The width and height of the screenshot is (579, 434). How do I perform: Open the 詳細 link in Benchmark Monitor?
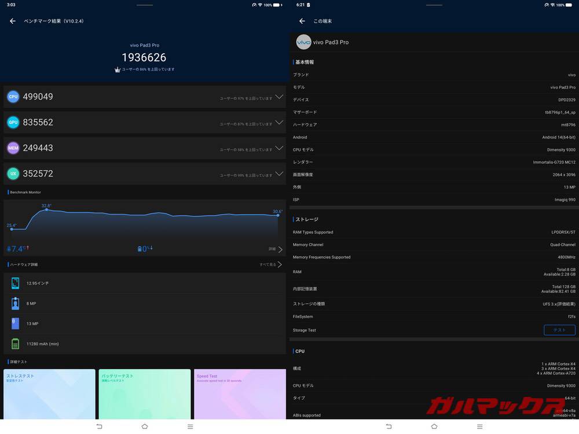pyautogui.click(x=274, y=249)
